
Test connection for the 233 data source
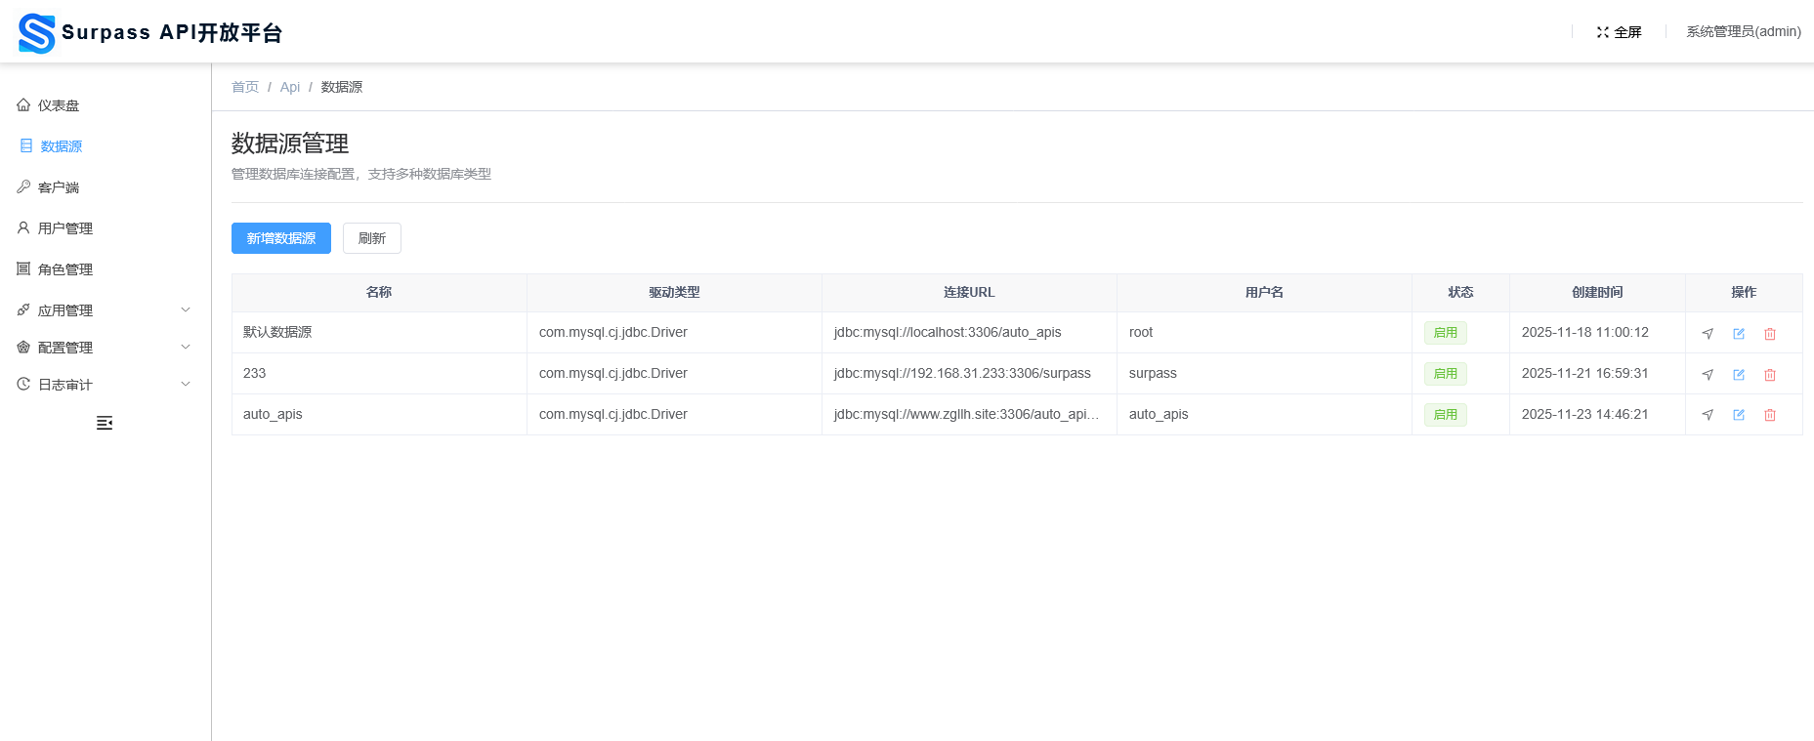coord(1708,375)
